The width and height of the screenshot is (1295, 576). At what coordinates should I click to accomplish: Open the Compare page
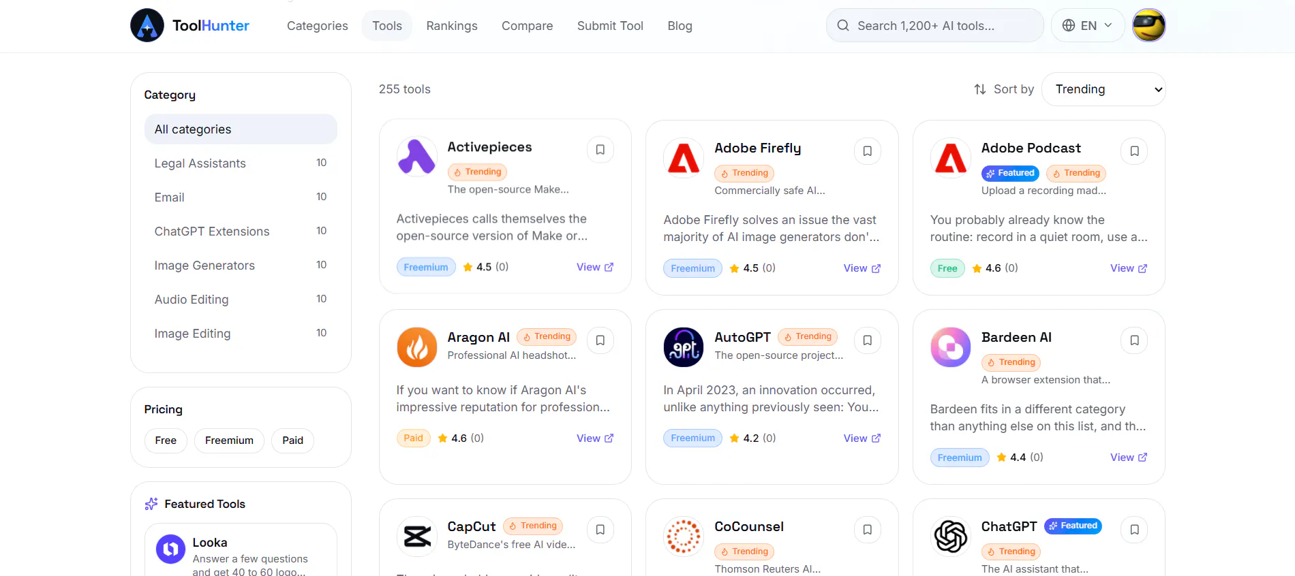(528, 26)
